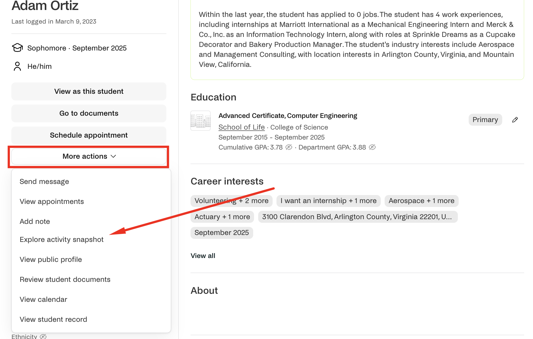Click the graduation cap icon beside Sophomore
The height and width of the screenshot is (339, 533).
pyautogui.click(x=17, y=48)
